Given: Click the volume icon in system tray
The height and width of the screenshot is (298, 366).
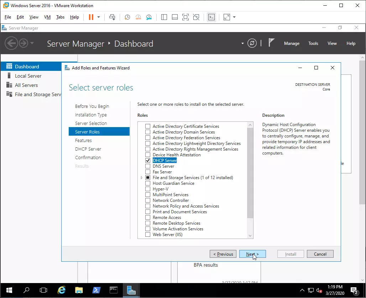Looking at the screenshot, I should (319, 291).
